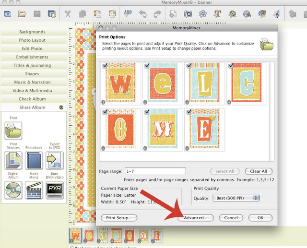The height and width of the screenshot is (248, 307).
Task: Click the blue flower embellishment icon
Action: pyautogui.click(x=203, y=14)
